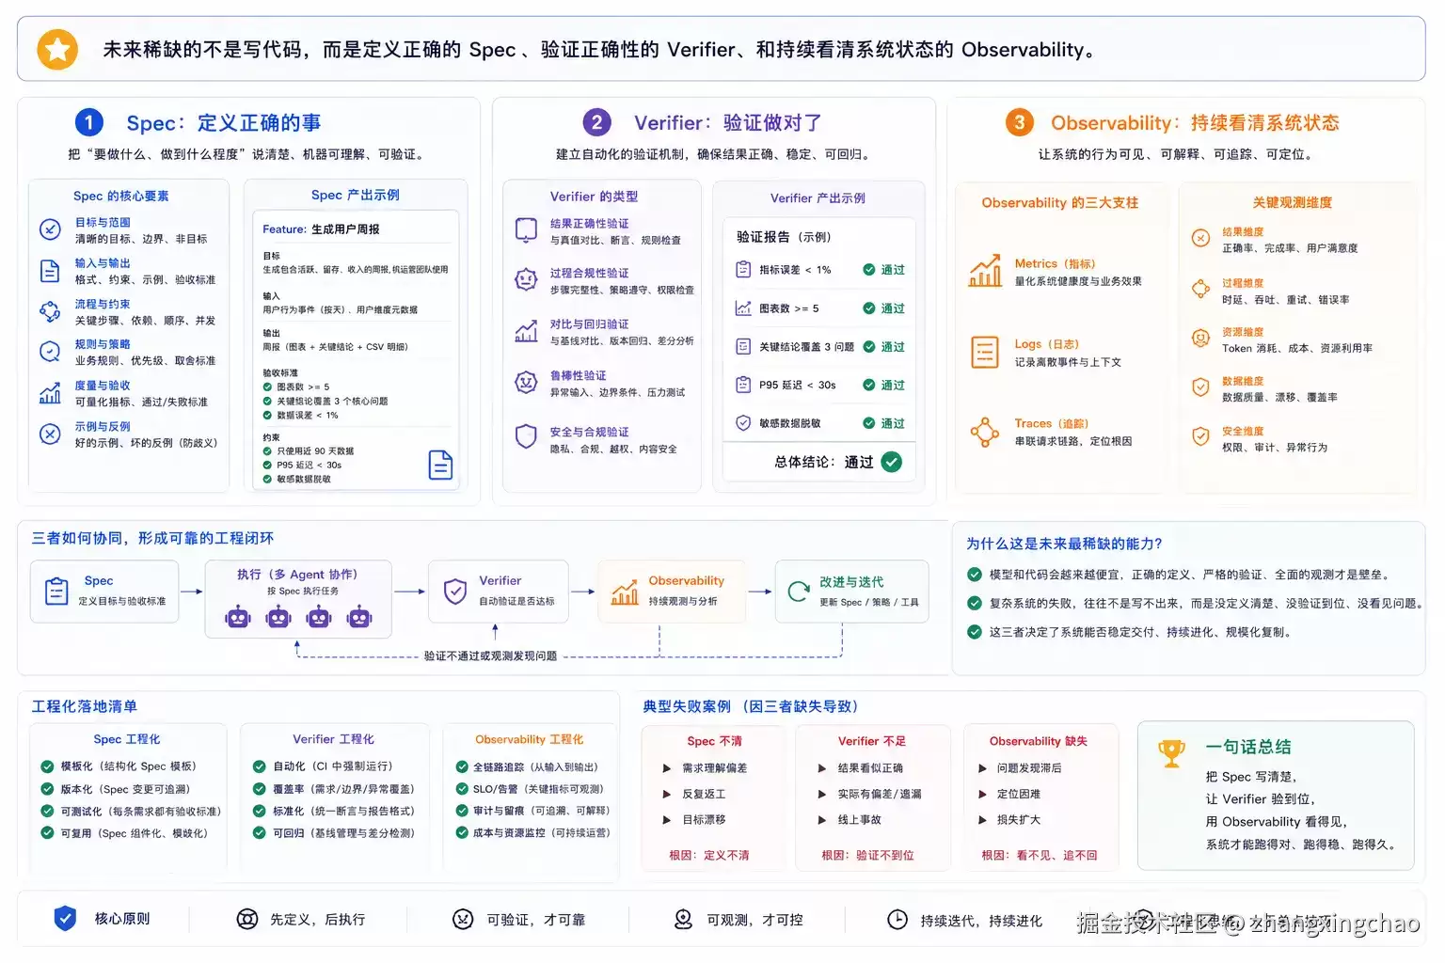1445x963 pixels.
Task: Click the 目标与范围 blue link text
Action: tap(103, 223)
